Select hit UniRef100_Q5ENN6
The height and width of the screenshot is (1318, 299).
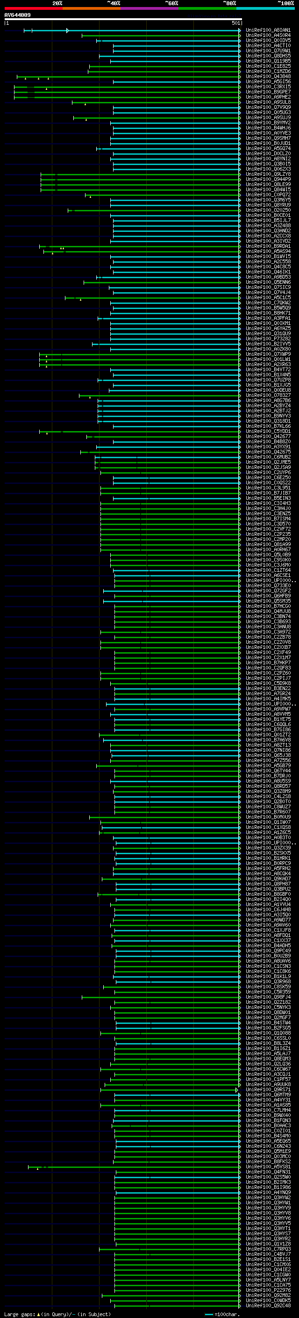[x=268, y=282]
